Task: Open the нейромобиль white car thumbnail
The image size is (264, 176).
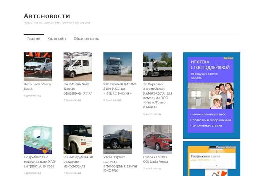Action: pos(78,139)
